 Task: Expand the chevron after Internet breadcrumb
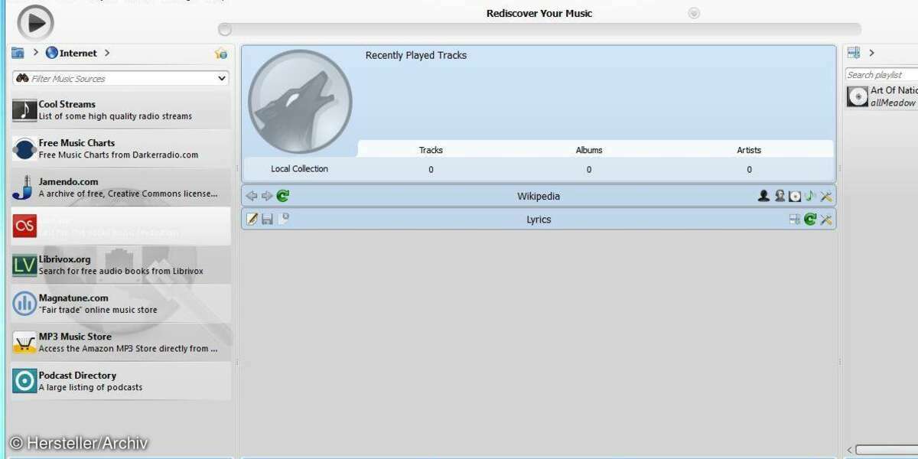pos(107,53)
